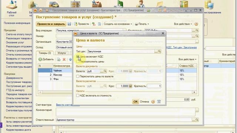Open the document report icon beside Дт/Кт

100,24
